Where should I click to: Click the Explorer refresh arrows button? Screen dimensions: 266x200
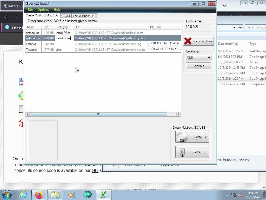pos(240,27)
